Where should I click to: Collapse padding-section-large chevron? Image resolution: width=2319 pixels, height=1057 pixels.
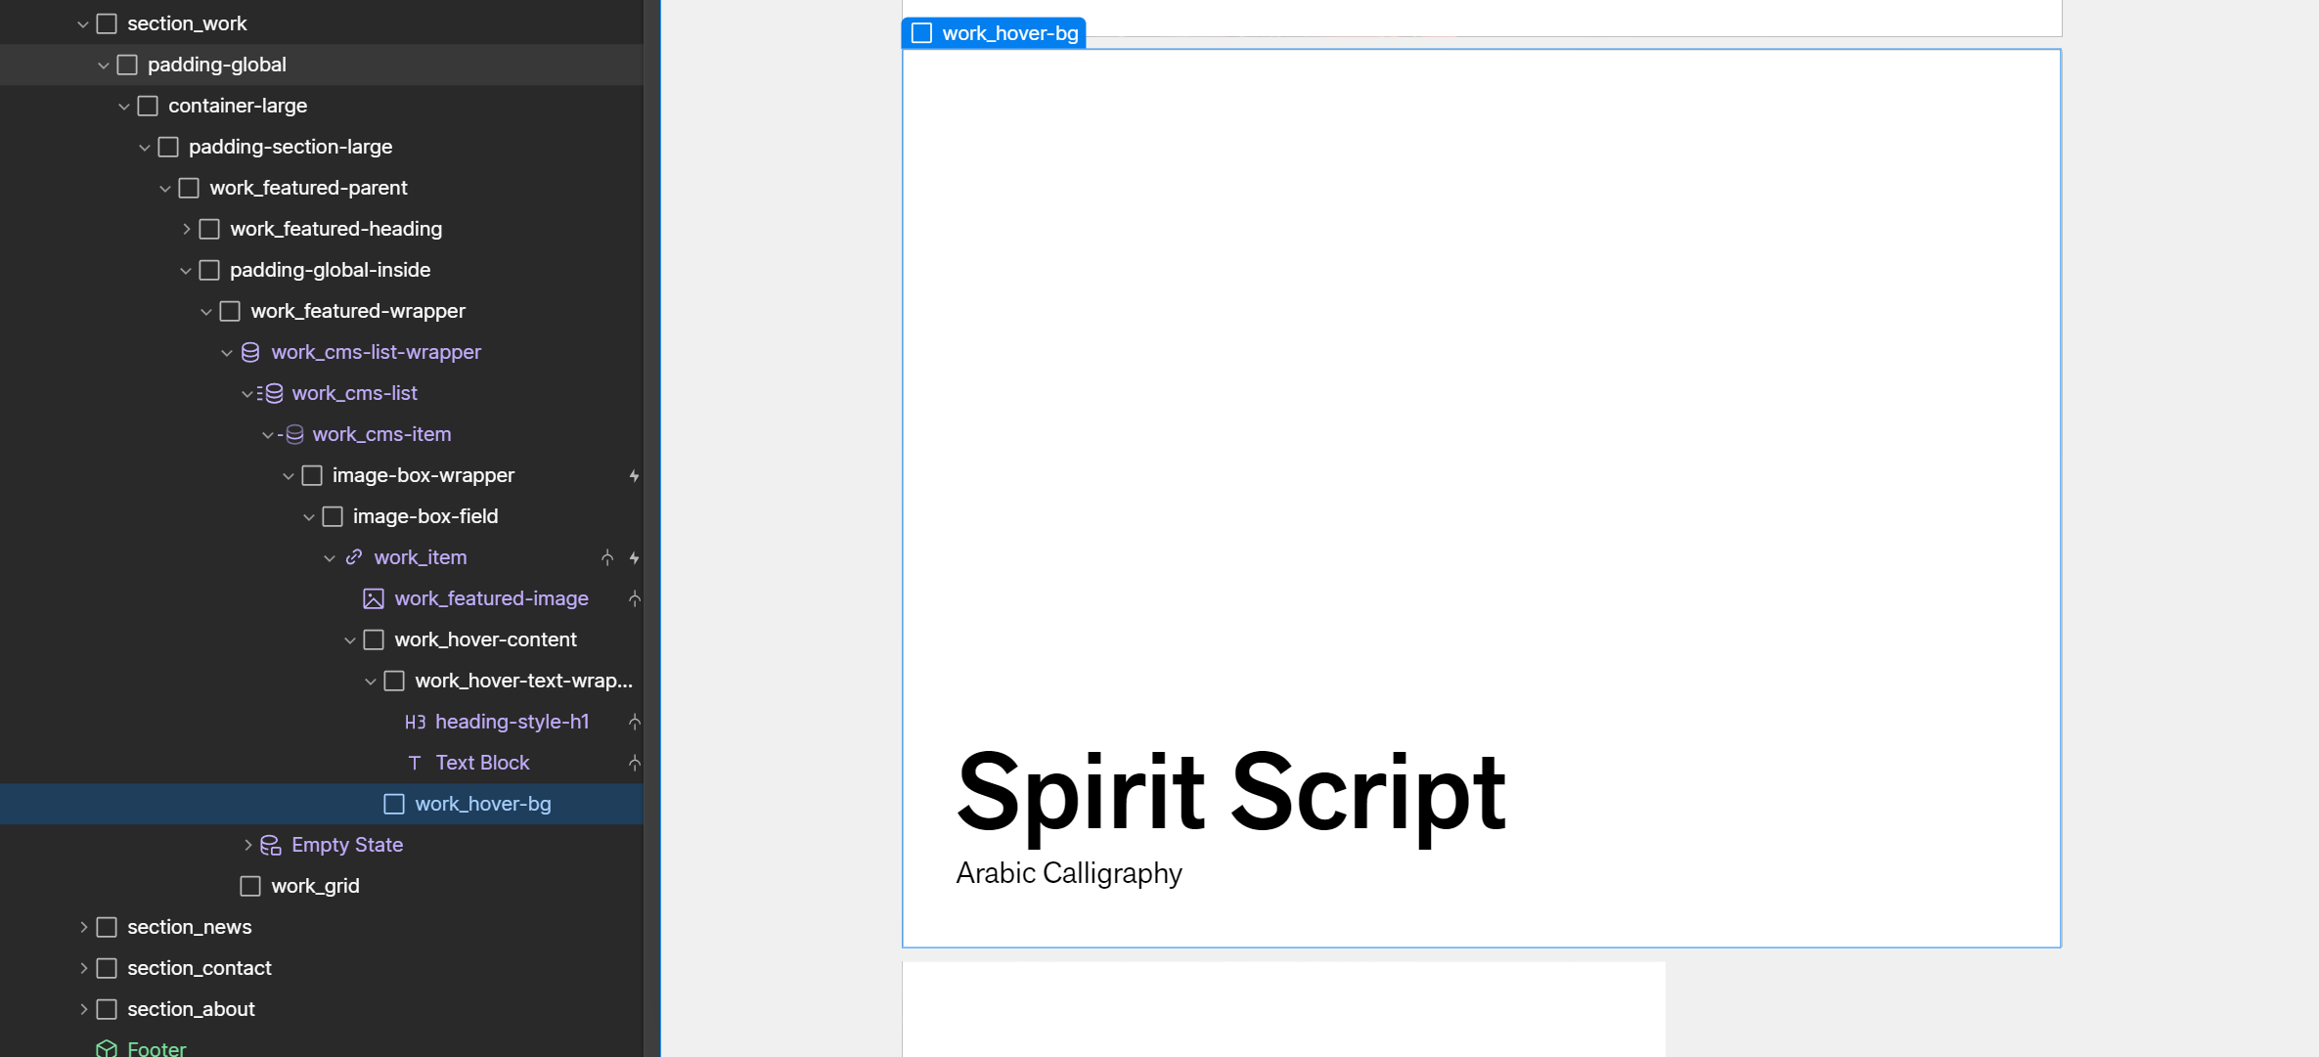(x=145, y=147)
